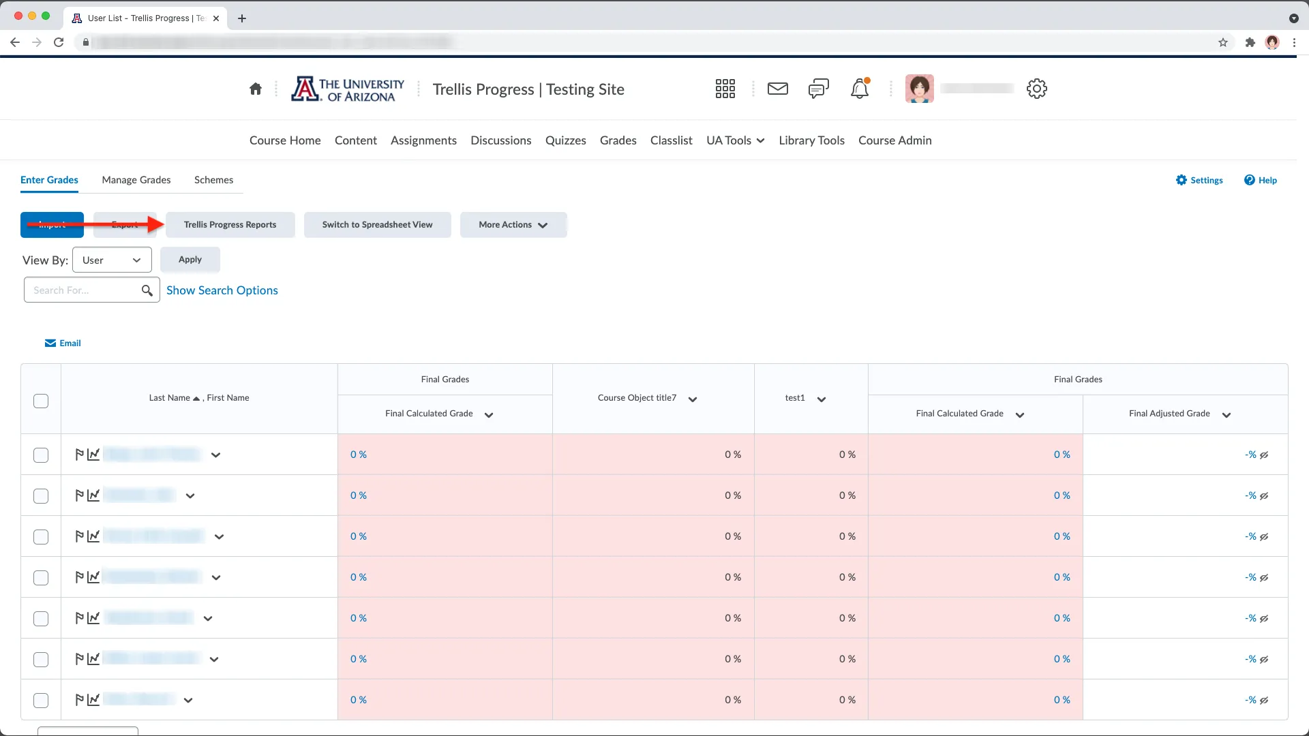Viewport: 1309px width, 736px height.
Task: Open Classlist in the course navbar
Action: 671,140
